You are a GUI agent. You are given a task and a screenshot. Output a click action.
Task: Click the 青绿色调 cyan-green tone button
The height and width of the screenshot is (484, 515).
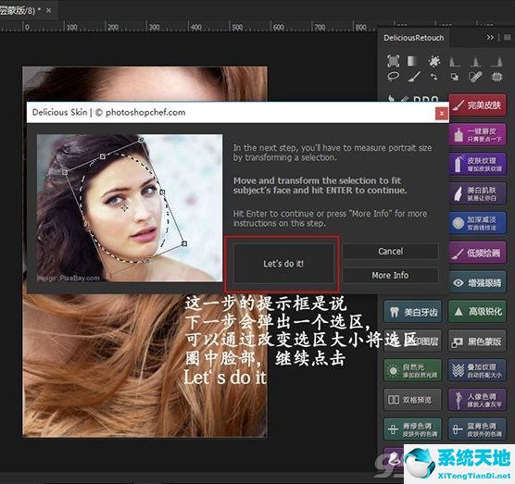(x=413, y=429)
